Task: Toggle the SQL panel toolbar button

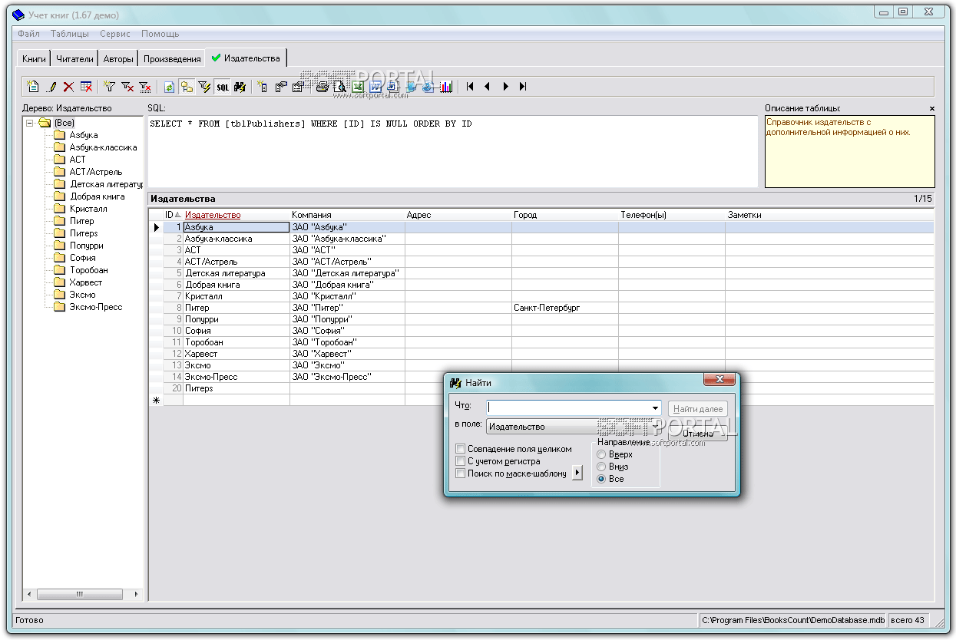Action: coord(222,87)
